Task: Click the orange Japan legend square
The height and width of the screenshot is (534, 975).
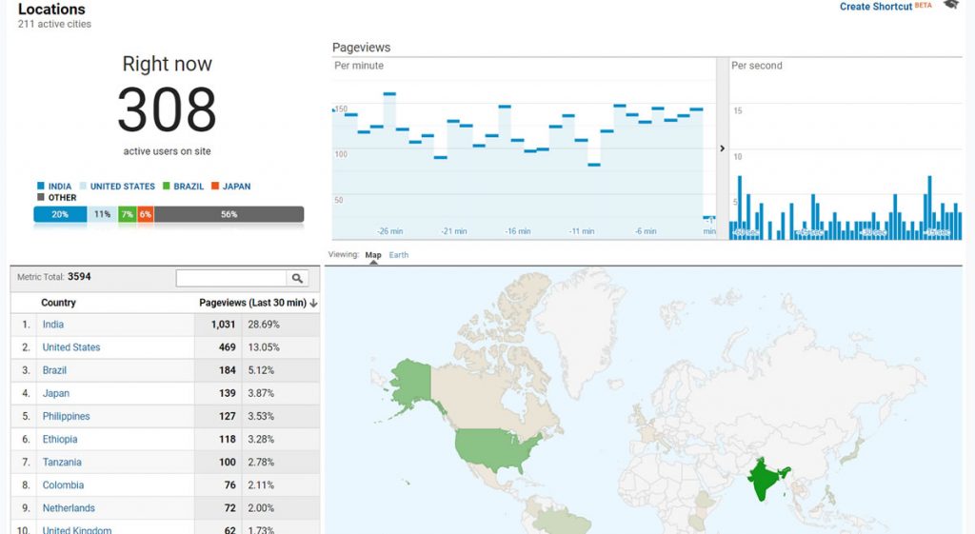Action: (x=215, y=187)
